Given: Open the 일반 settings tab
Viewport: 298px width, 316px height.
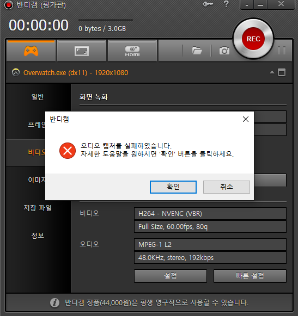Looking at the screenshot, I should 38,97.
